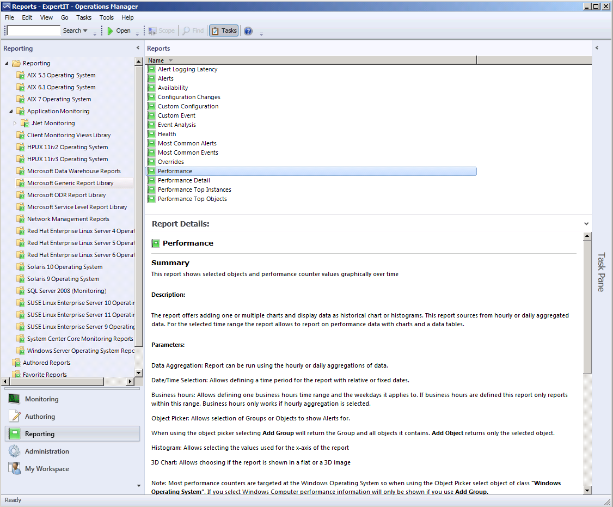This screenshot has width=613, height=507.
Task: Select the Availability report icon
Action: pyautogui.click(x=151, y=88)
